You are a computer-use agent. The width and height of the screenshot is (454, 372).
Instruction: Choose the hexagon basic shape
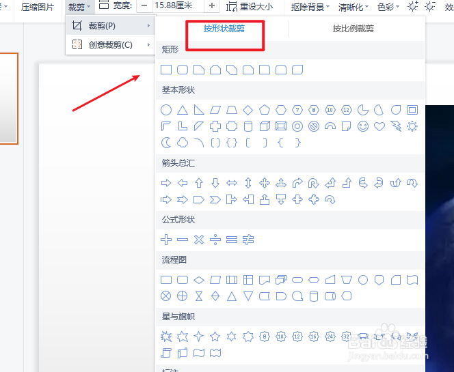[x=281, y=110]
